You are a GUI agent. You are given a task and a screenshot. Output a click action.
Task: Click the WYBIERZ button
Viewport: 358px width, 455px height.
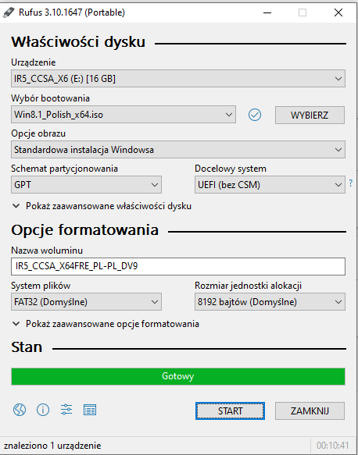tap(310, 115)
